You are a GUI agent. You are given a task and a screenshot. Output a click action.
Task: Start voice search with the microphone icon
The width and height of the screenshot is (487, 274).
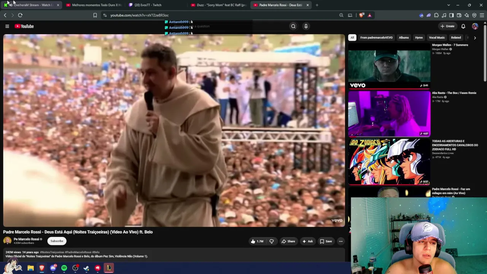click(x=306, y=26)
